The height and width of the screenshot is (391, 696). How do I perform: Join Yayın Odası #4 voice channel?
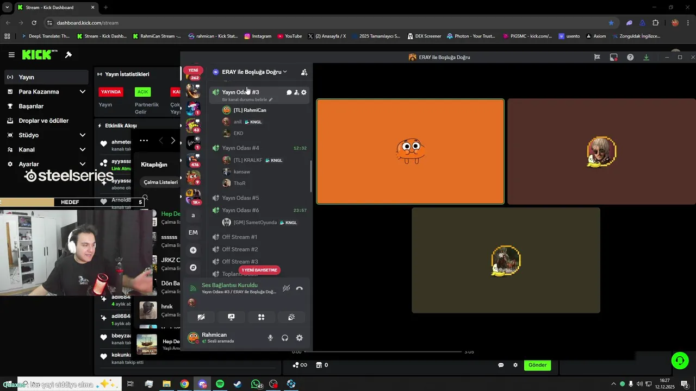[240, 148]
